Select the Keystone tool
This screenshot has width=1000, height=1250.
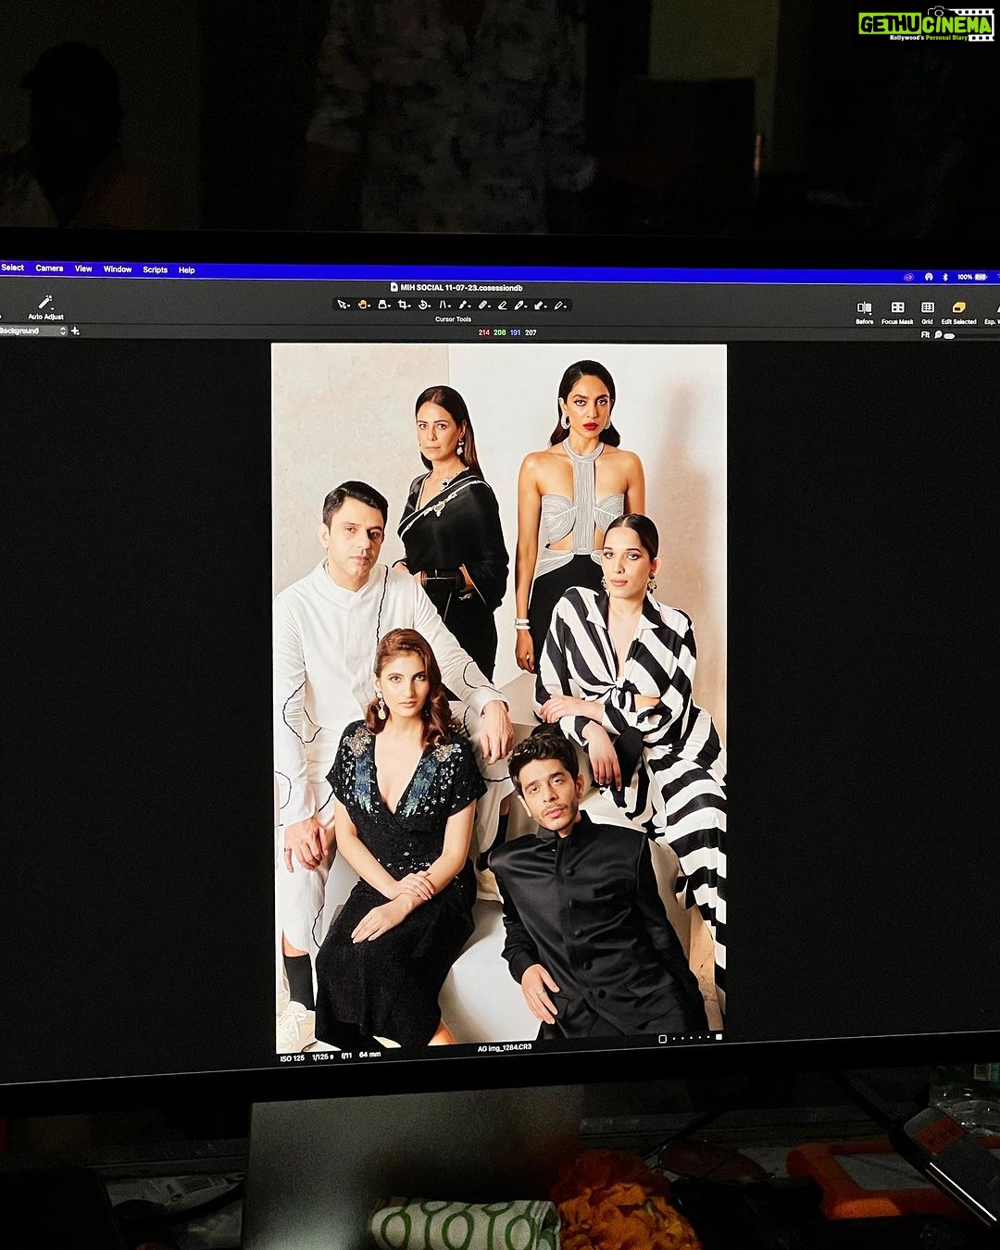(444, 305)
